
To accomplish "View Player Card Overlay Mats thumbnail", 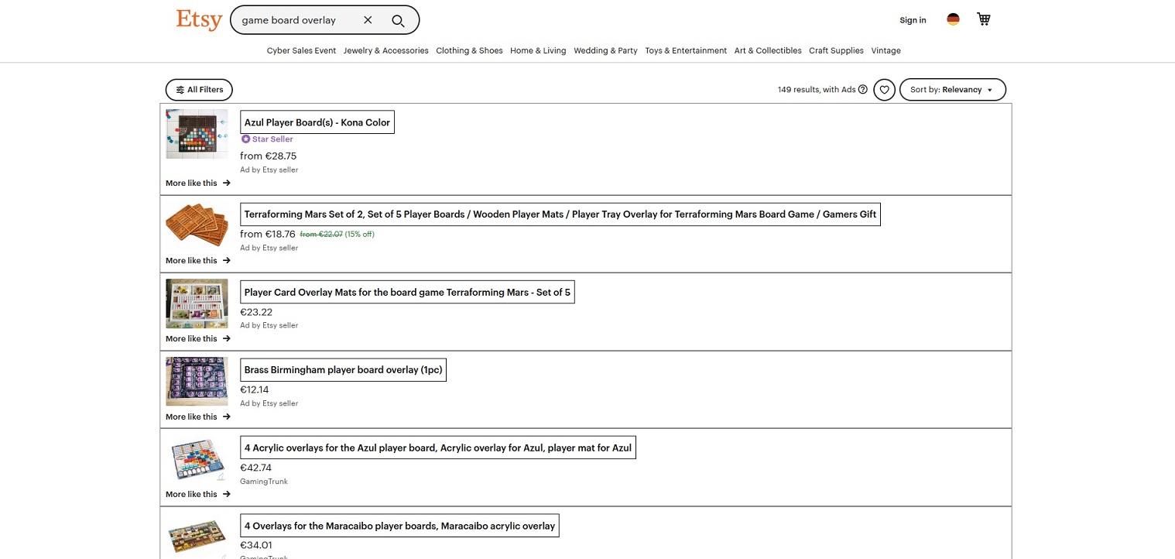I will [197, 304].
